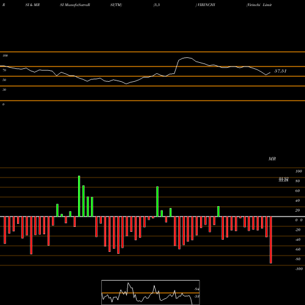Click the -60 label on MR axis
Screen dimensions: 305x305
(x=298, y=249)
